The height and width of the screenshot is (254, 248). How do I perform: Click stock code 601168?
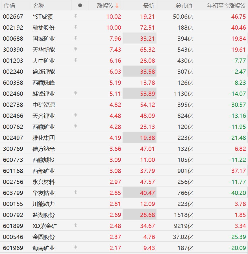point(13,171)
